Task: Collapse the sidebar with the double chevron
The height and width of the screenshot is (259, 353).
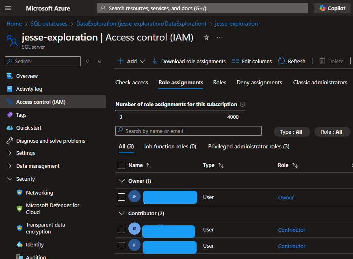Action: 100,61
